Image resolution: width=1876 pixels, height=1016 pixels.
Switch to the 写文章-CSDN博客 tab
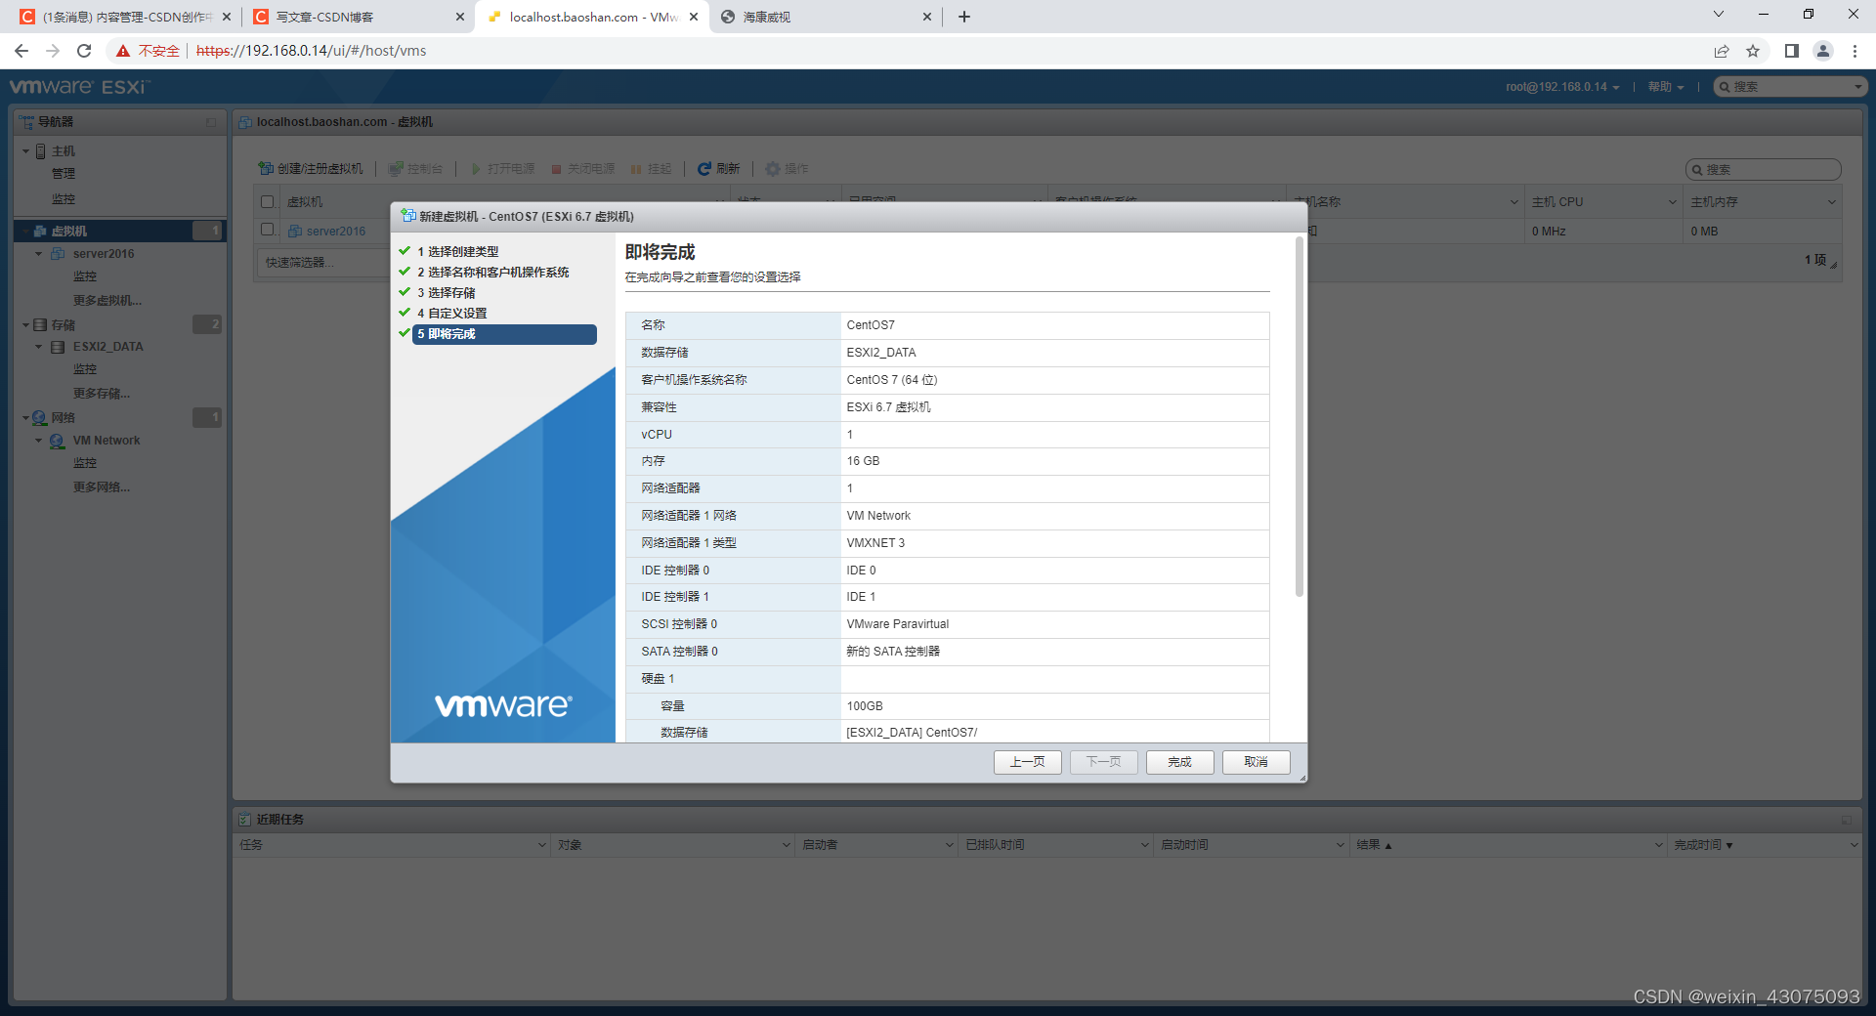[358, 17]
